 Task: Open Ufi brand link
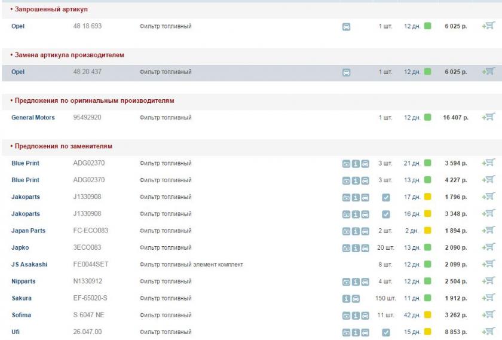pyautogui.click(x=16, y=332)
